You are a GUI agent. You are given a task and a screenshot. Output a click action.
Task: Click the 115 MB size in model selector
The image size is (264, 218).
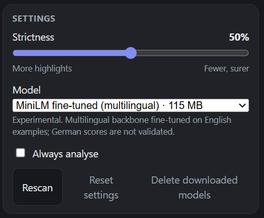pyautogui.click(x=185, y=105)
